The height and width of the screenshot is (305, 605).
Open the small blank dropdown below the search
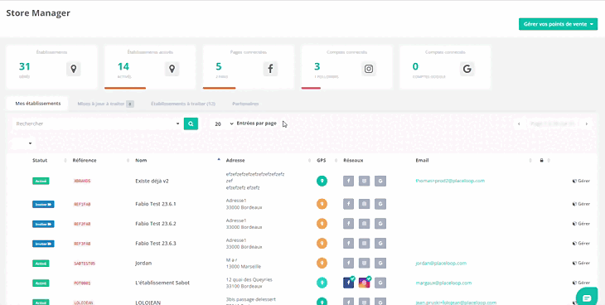coord(23,143)
